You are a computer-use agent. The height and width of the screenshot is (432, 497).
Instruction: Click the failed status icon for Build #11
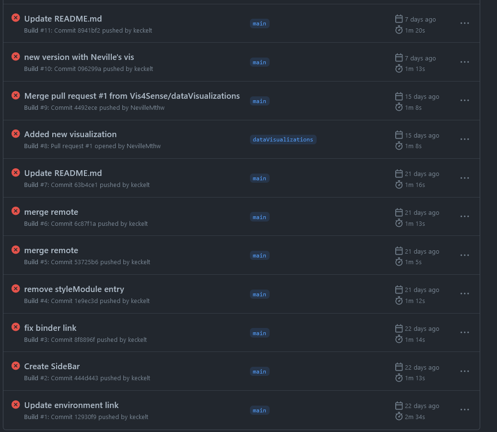tap(15, 17)
